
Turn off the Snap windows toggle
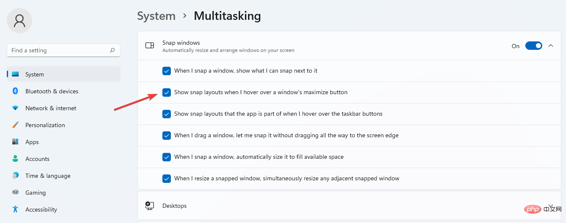(x=533, y=46)
